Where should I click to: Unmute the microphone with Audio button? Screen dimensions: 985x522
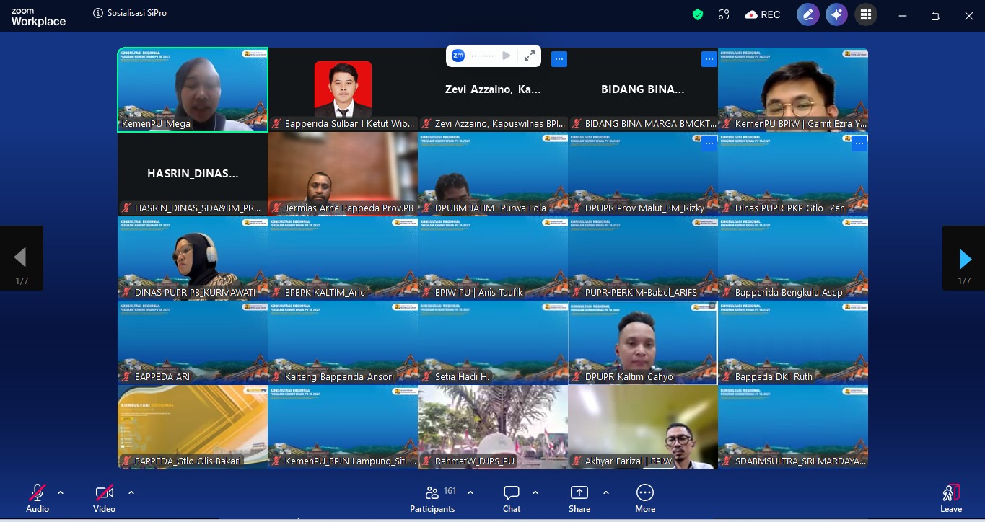38,498
